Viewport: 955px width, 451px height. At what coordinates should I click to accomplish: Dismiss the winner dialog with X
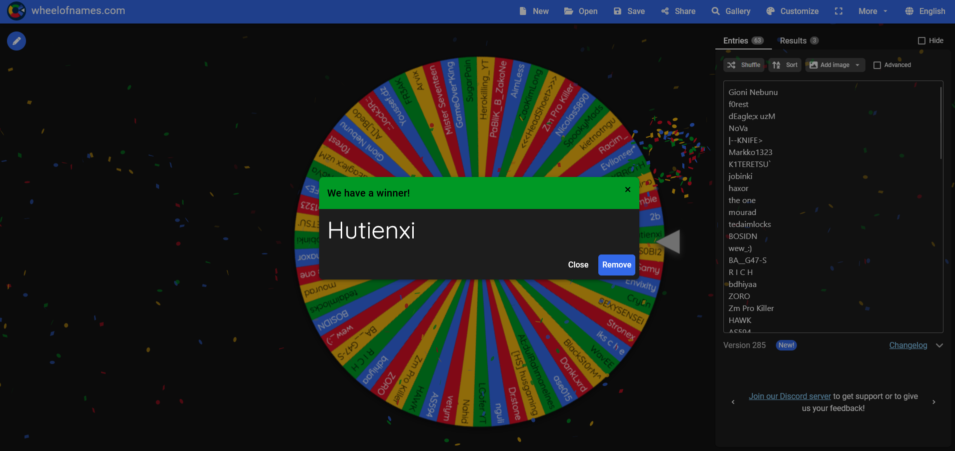628,189
